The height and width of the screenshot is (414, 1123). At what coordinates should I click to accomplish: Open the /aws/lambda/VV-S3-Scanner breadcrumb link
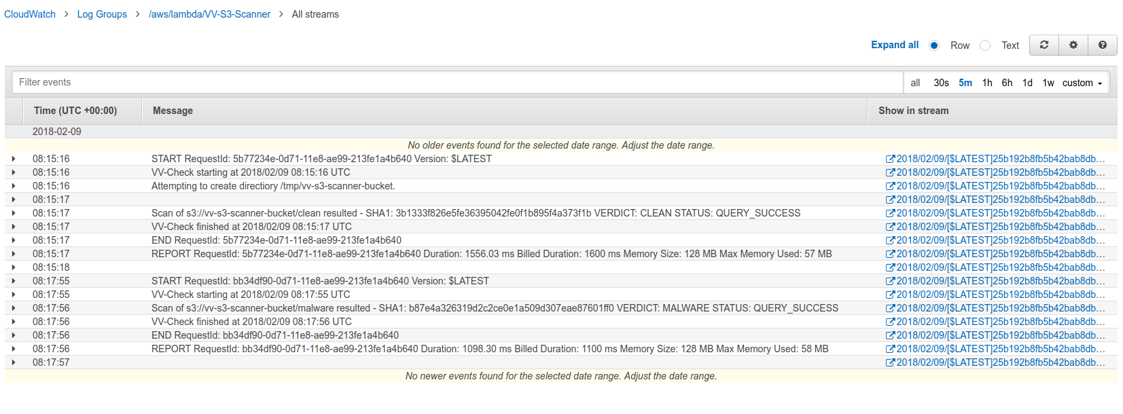tap(209, 14)
